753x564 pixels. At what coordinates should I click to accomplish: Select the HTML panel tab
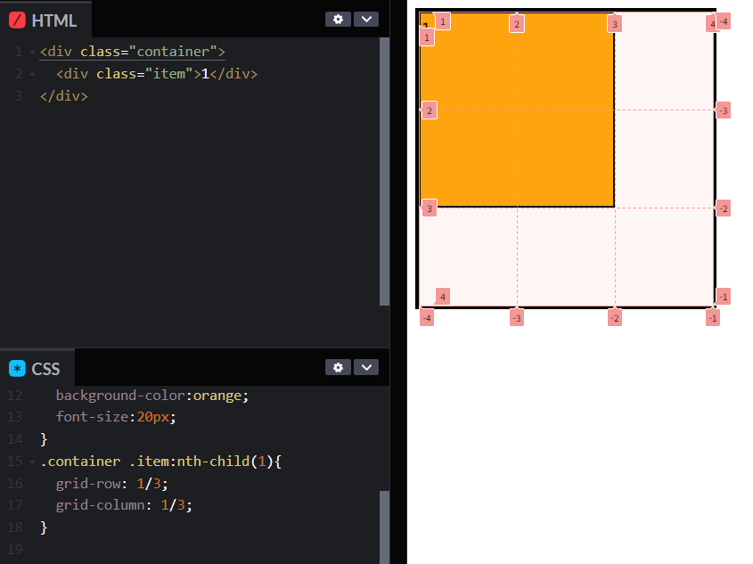click(x=45, y=20)
